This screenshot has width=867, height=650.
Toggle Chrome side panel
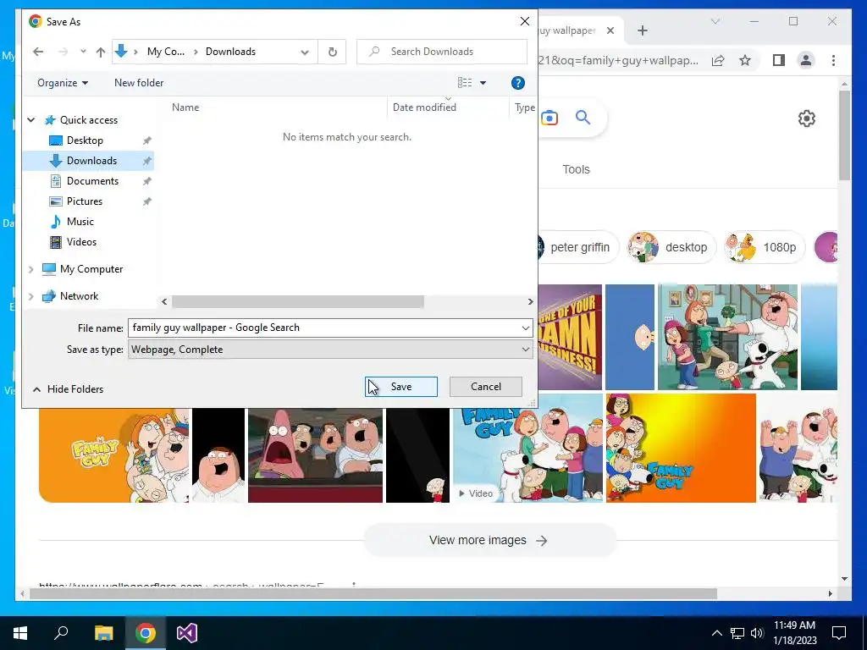779,60
